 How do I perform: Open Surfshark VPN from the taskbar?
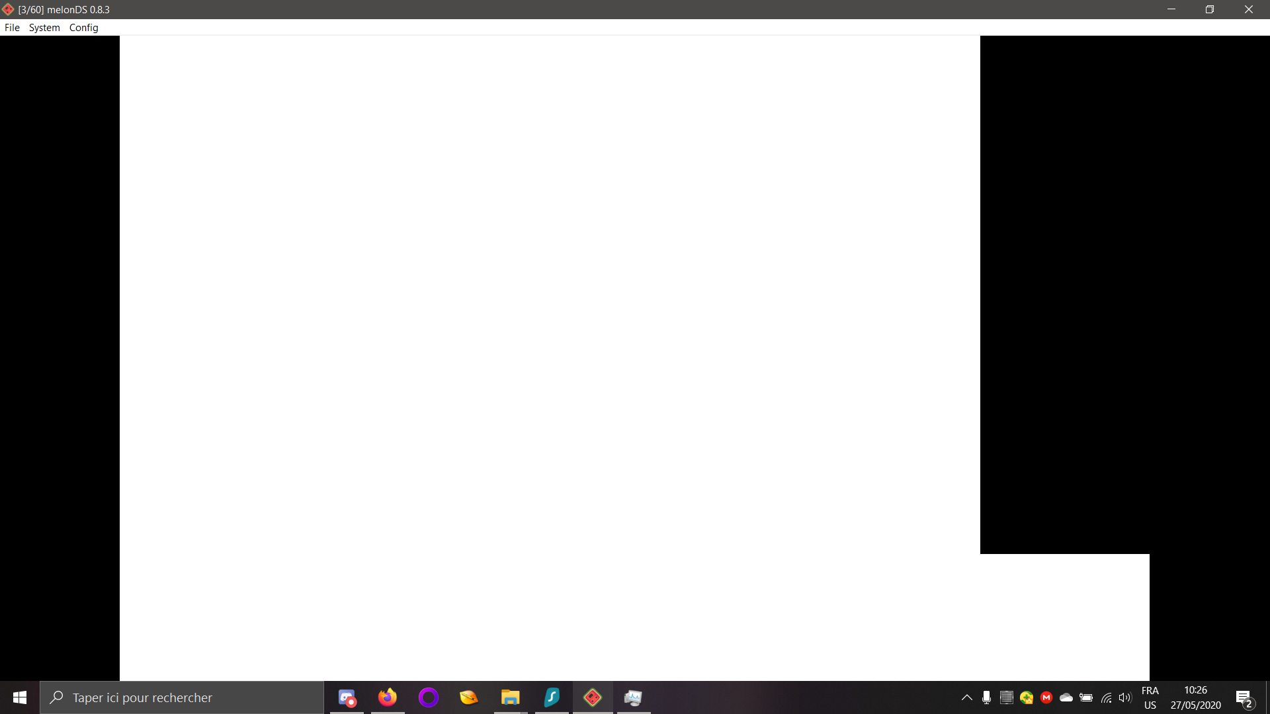coord(552,697)
